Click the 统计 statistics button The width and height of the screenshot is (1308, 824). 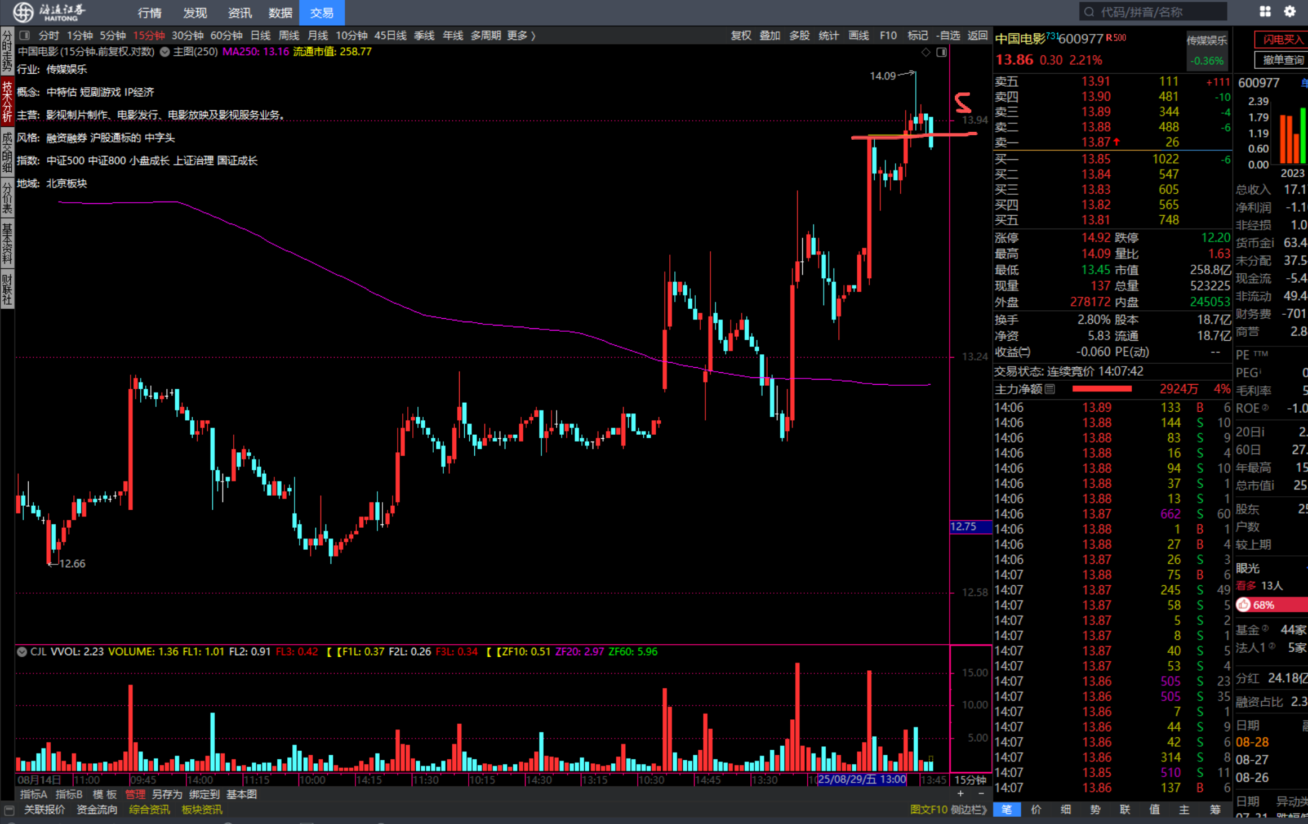coord(828,35)
